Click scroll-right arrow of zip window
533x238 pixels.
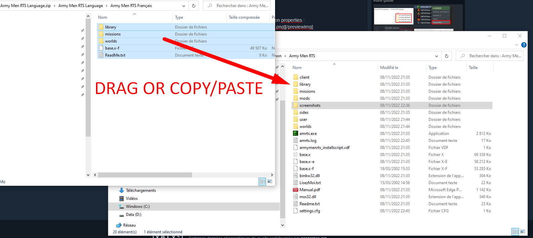pos(272,175)
